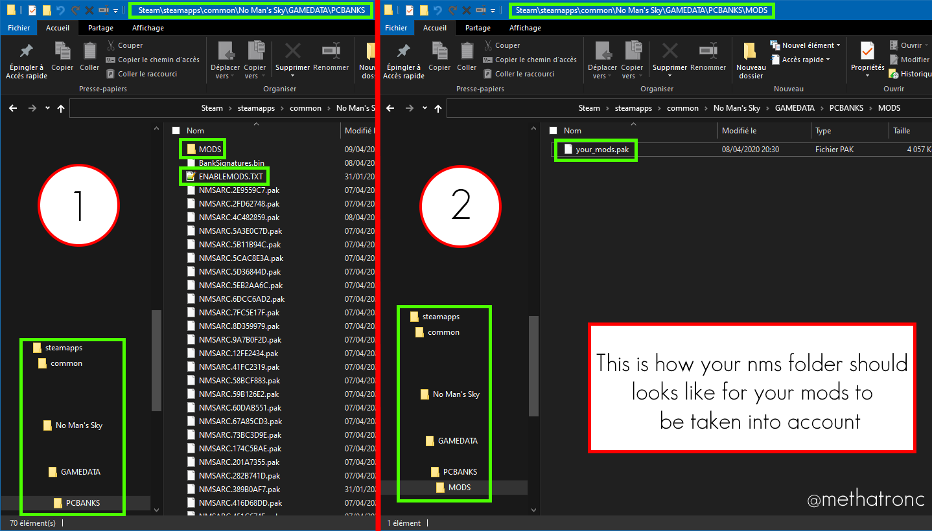Open Propriétés in right window ribbon
The width and height of the screenshot is (932, 531).
(867, 59)
